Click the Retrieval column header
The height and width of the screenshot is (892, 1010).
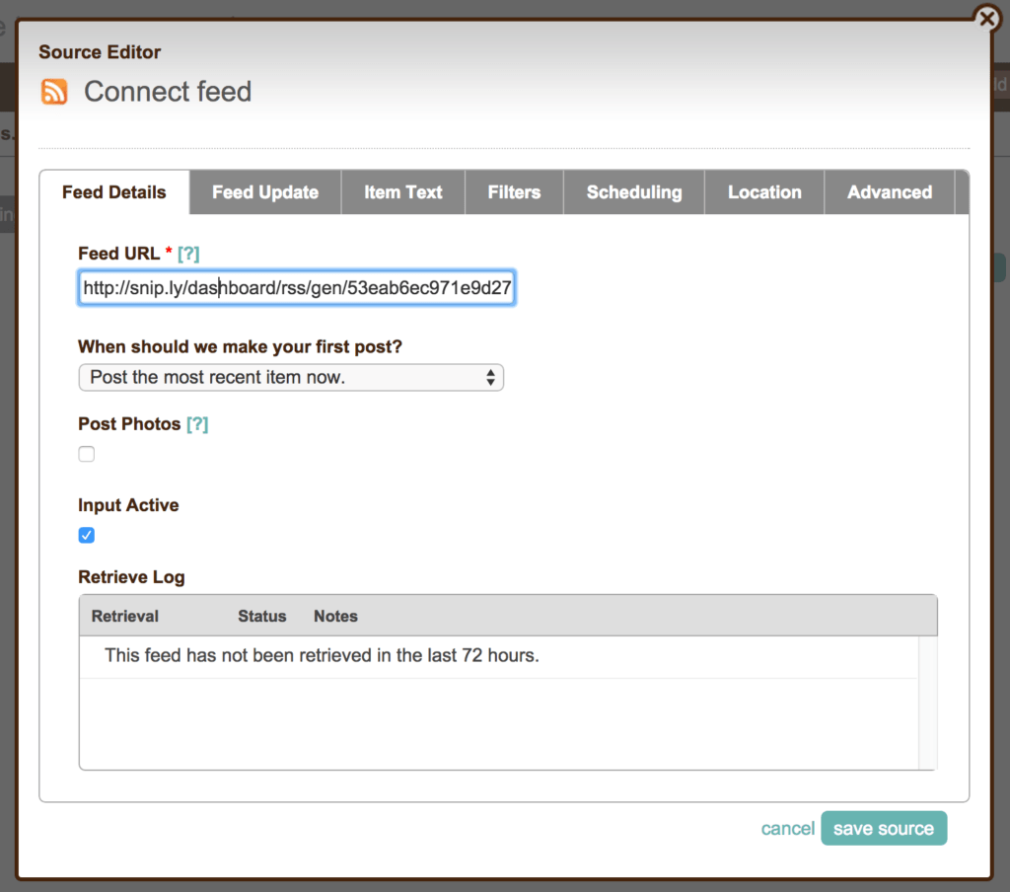tap(125, 616)
